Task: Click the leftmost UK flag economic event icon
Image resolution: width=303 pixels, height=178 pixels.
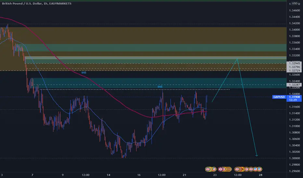Action: click(208, 169)
